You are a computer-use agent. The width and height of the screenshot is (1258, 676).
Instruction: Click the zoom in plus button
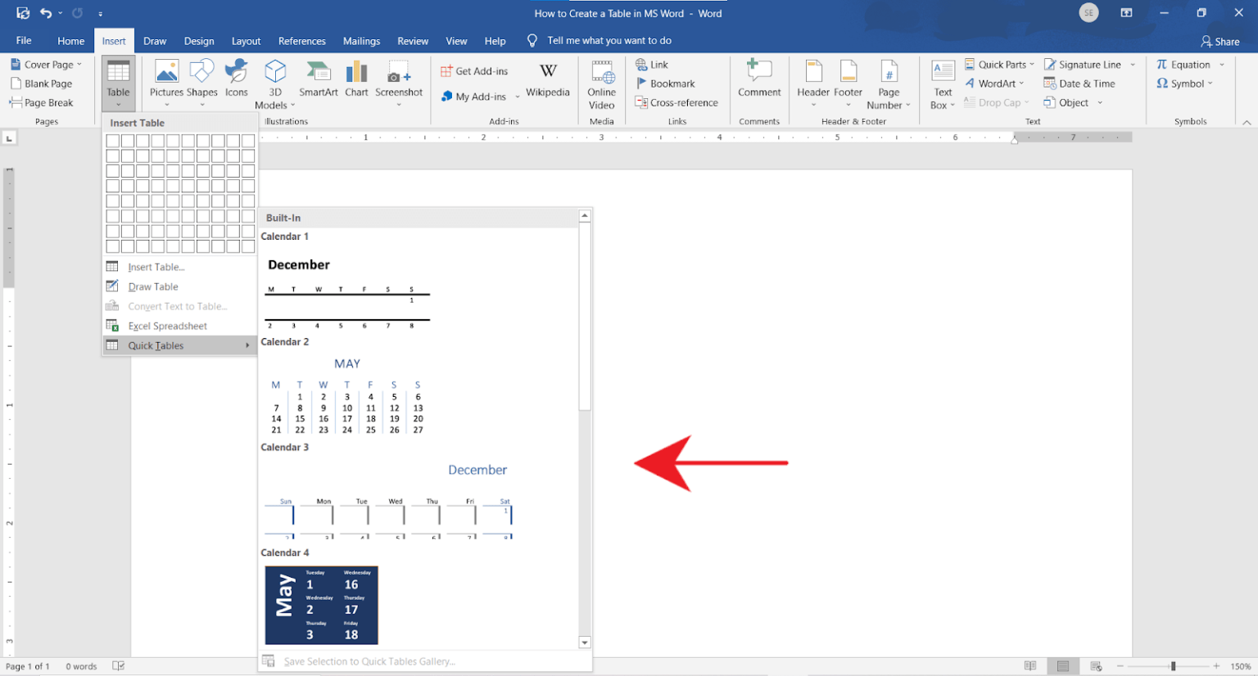click(x=1216, y=666)
